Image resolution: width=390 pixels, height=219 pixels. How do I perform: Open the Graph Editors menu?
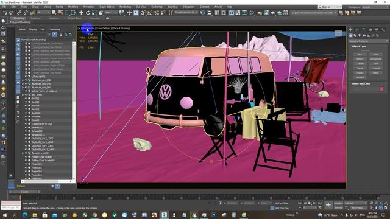[107, 7]
